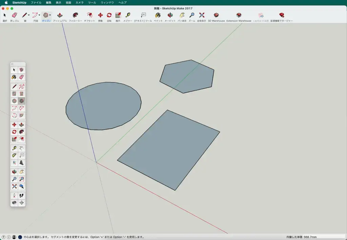Choose Zoom magnifier in floating palette

(14, 179)
